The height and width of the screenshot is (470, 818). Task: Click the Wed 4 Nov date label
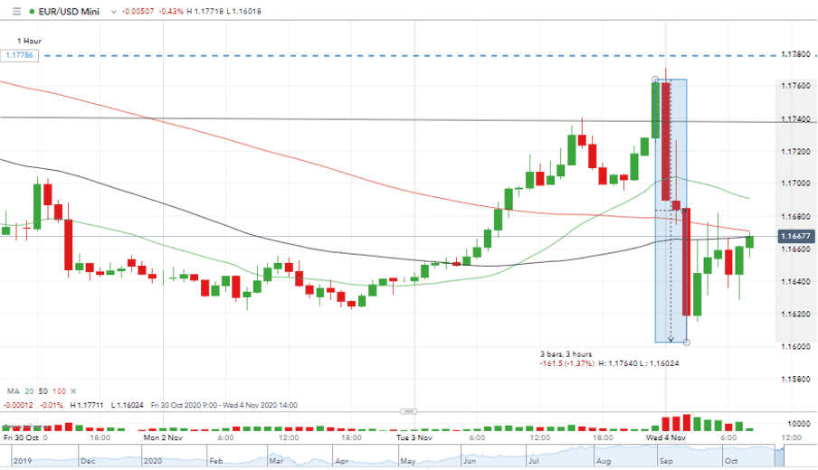666,437
